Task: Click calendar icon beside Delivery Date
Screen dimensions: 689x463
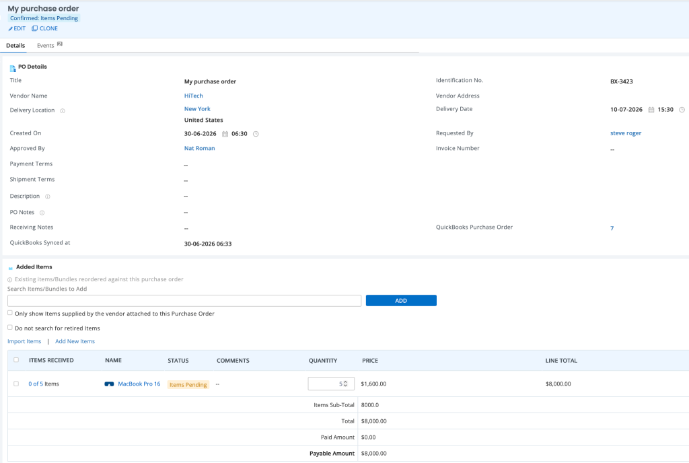Action: (x=651, y=110)
